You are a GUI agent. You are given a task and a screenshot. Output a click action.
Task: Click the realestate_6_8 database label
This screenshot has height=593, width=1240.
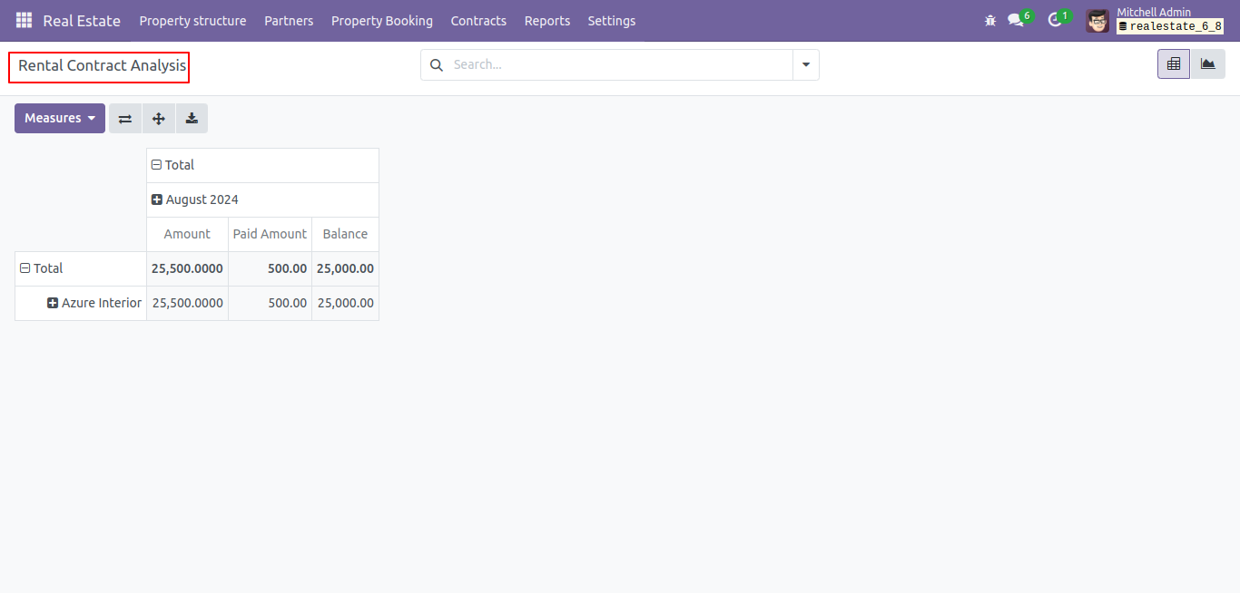click(x=1170, y=26)
